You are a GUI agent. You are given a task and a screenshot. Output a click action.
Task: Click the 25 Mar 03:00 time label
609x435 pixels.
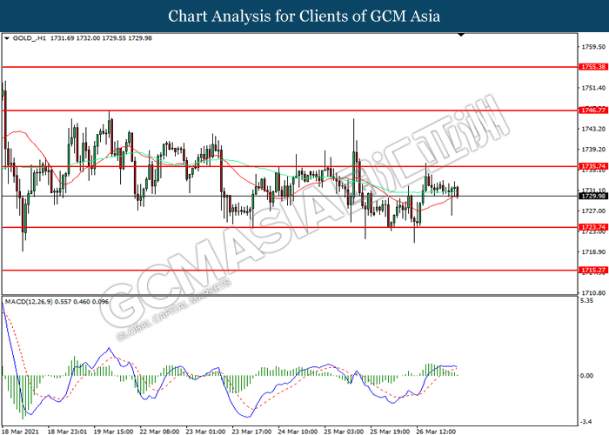[344, 432]
